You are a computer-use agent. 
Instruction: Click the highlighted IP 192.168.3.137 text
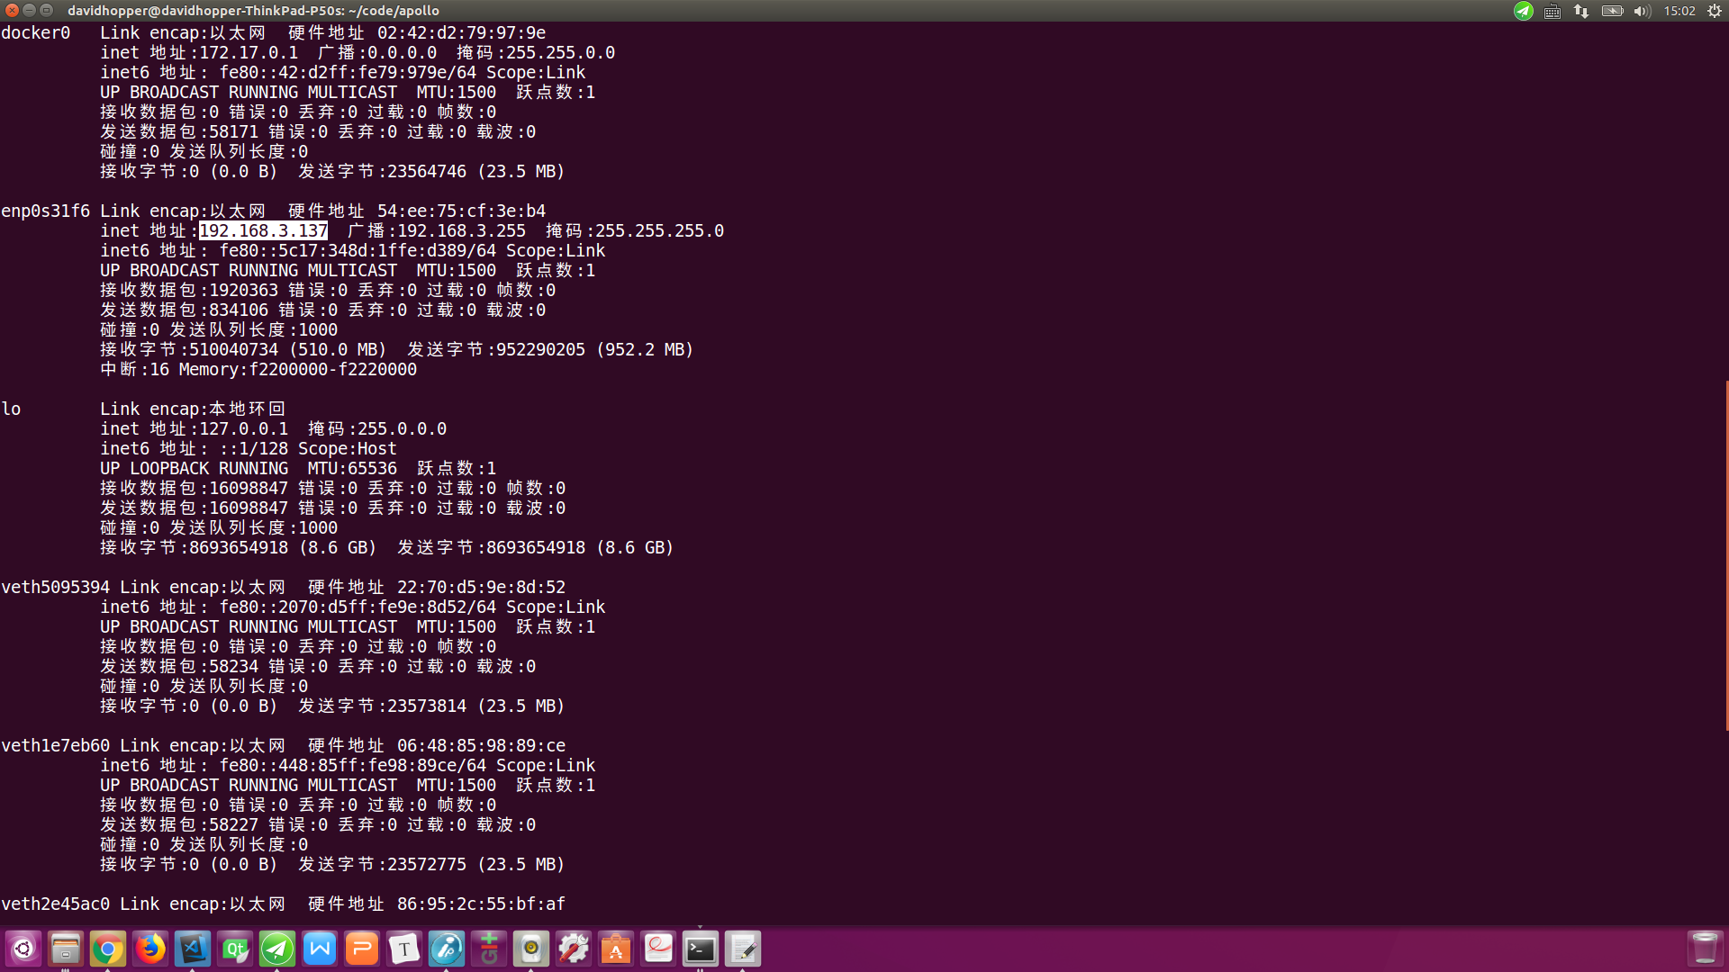[x=263, y=230]
